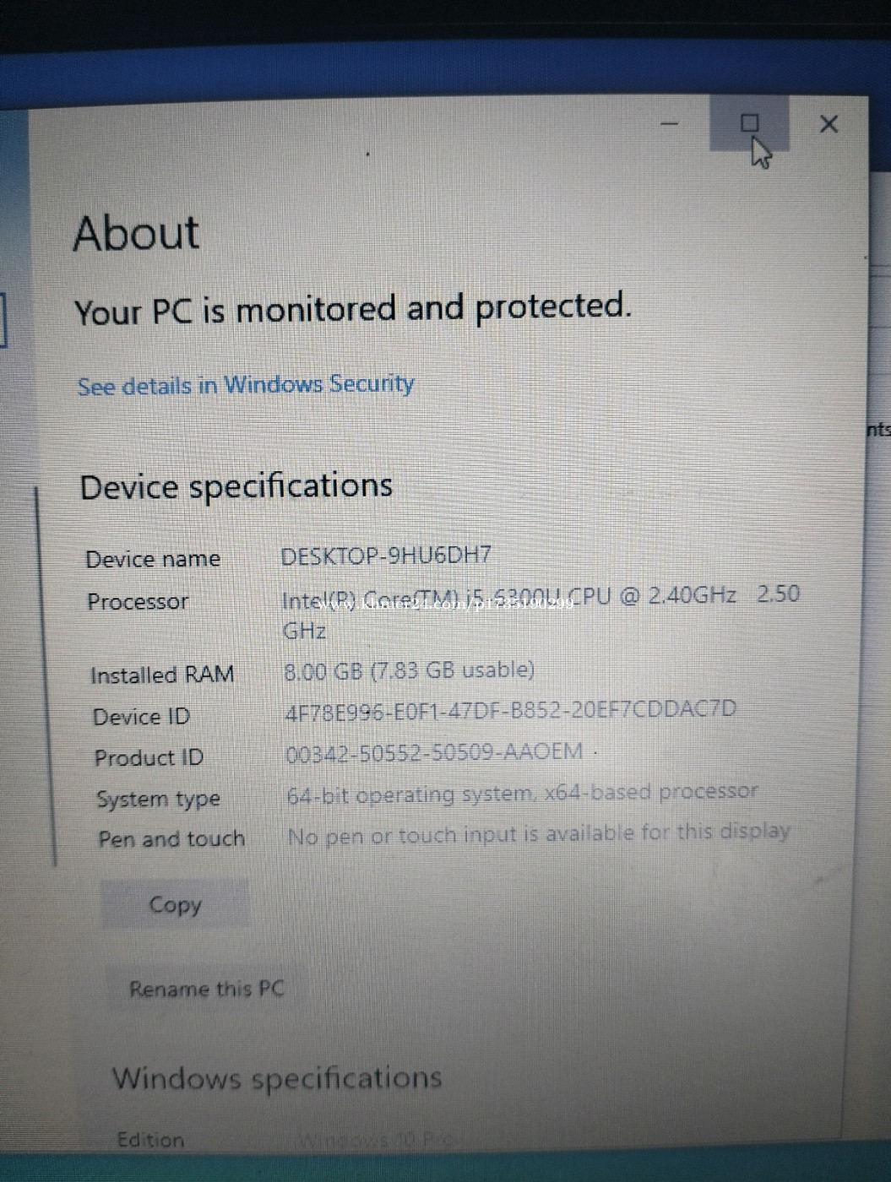Image resolution: width=891 pixels, height=1182 pixels.
Task: Click Your PC is monitored and protected text
Action: coord(352,309)
